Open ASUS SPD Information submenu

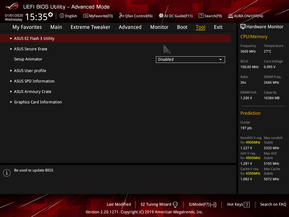(x=34, y=81)
